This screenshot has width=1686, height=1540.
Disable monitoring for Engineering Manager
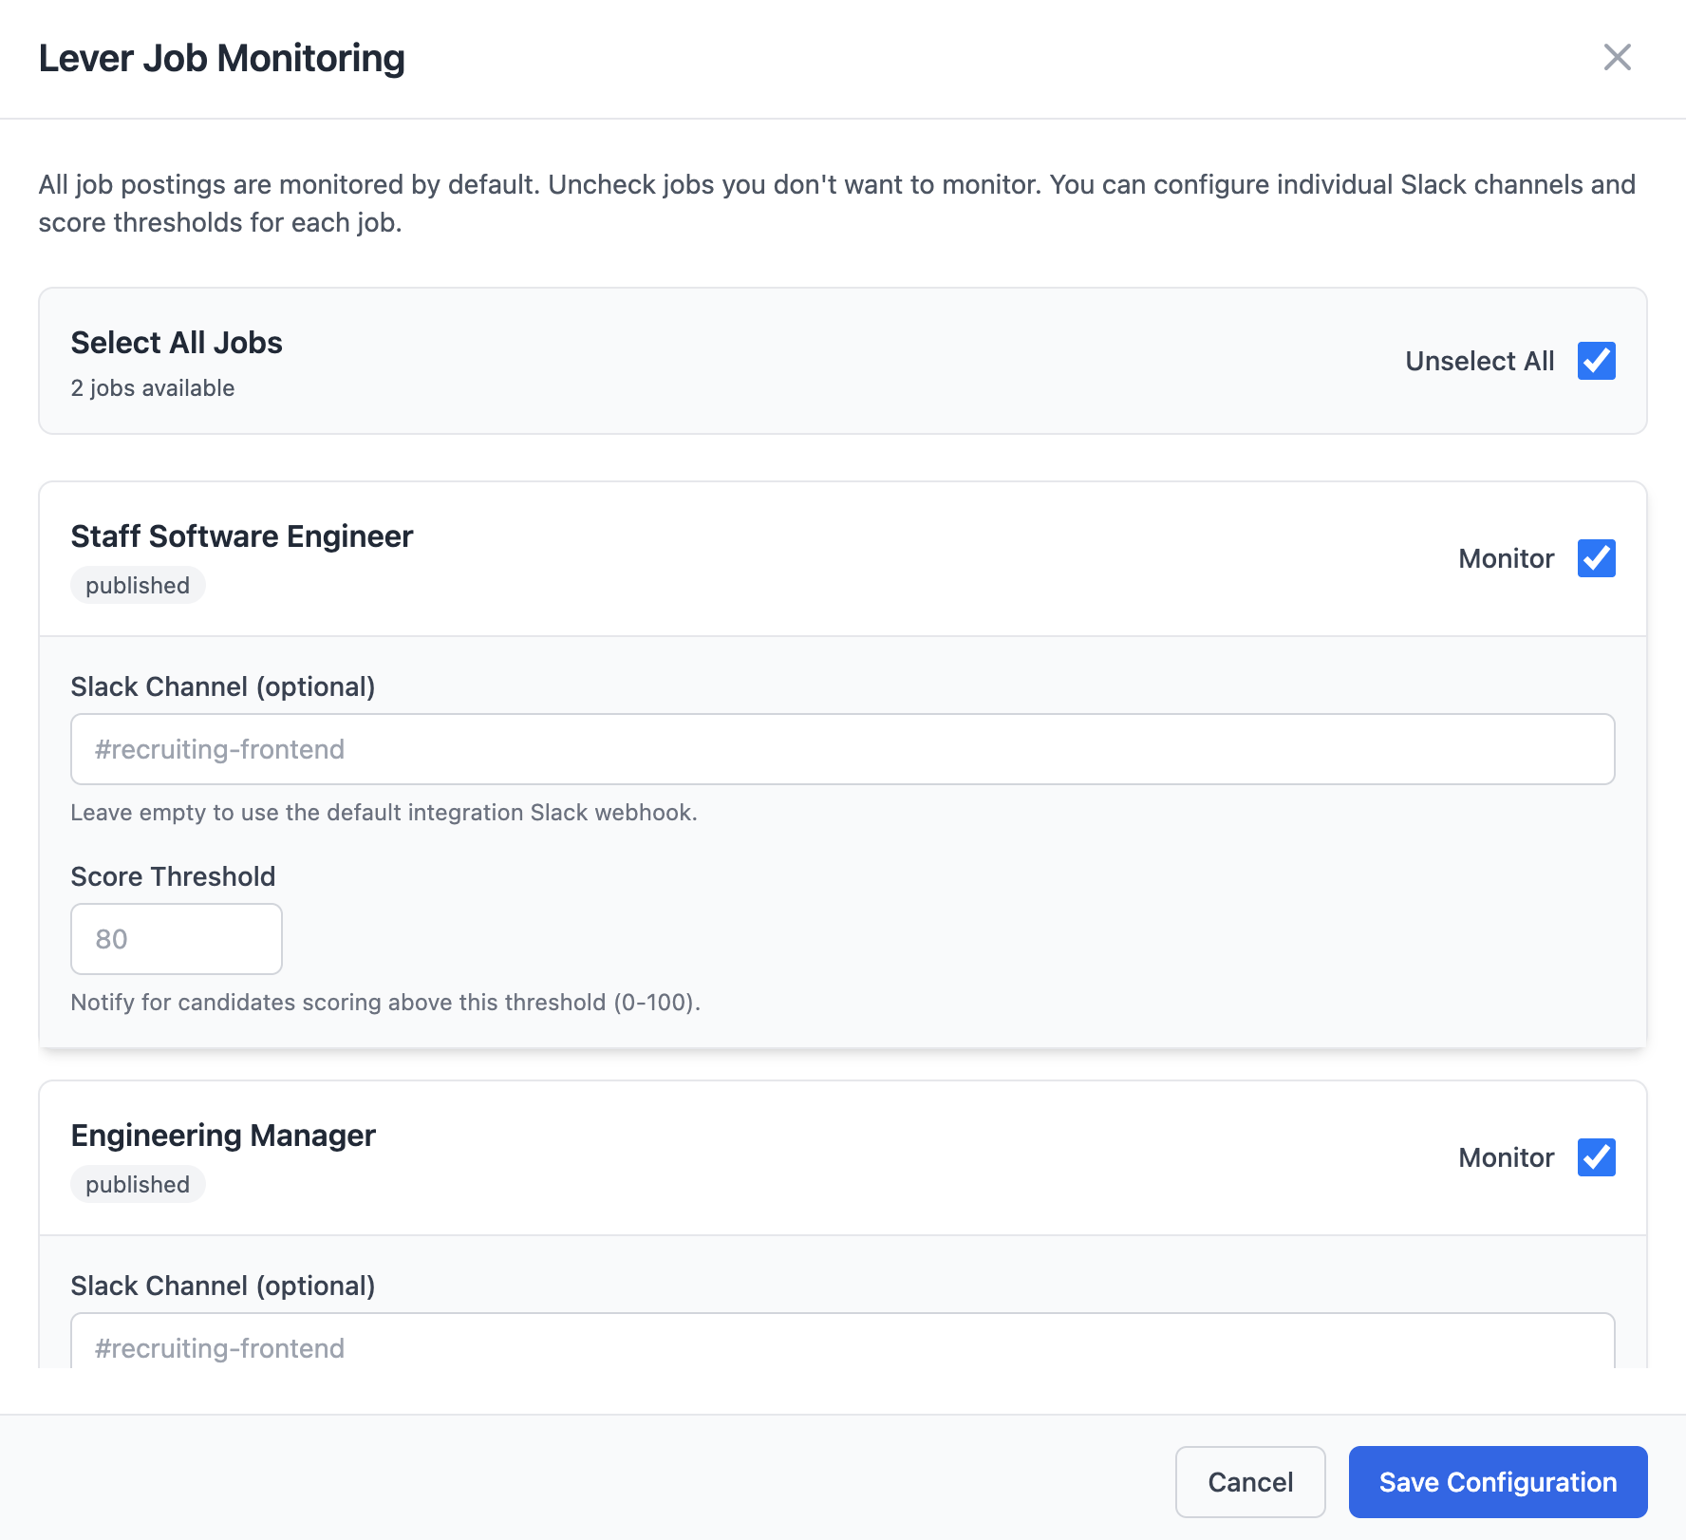1596,1157
